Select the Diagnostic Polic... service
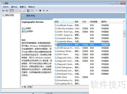The height and width of the screenshot is (94, 127). click(x=82, y=58)
